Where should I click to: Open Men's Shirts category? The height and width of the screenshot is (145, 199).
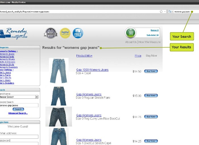5,80
